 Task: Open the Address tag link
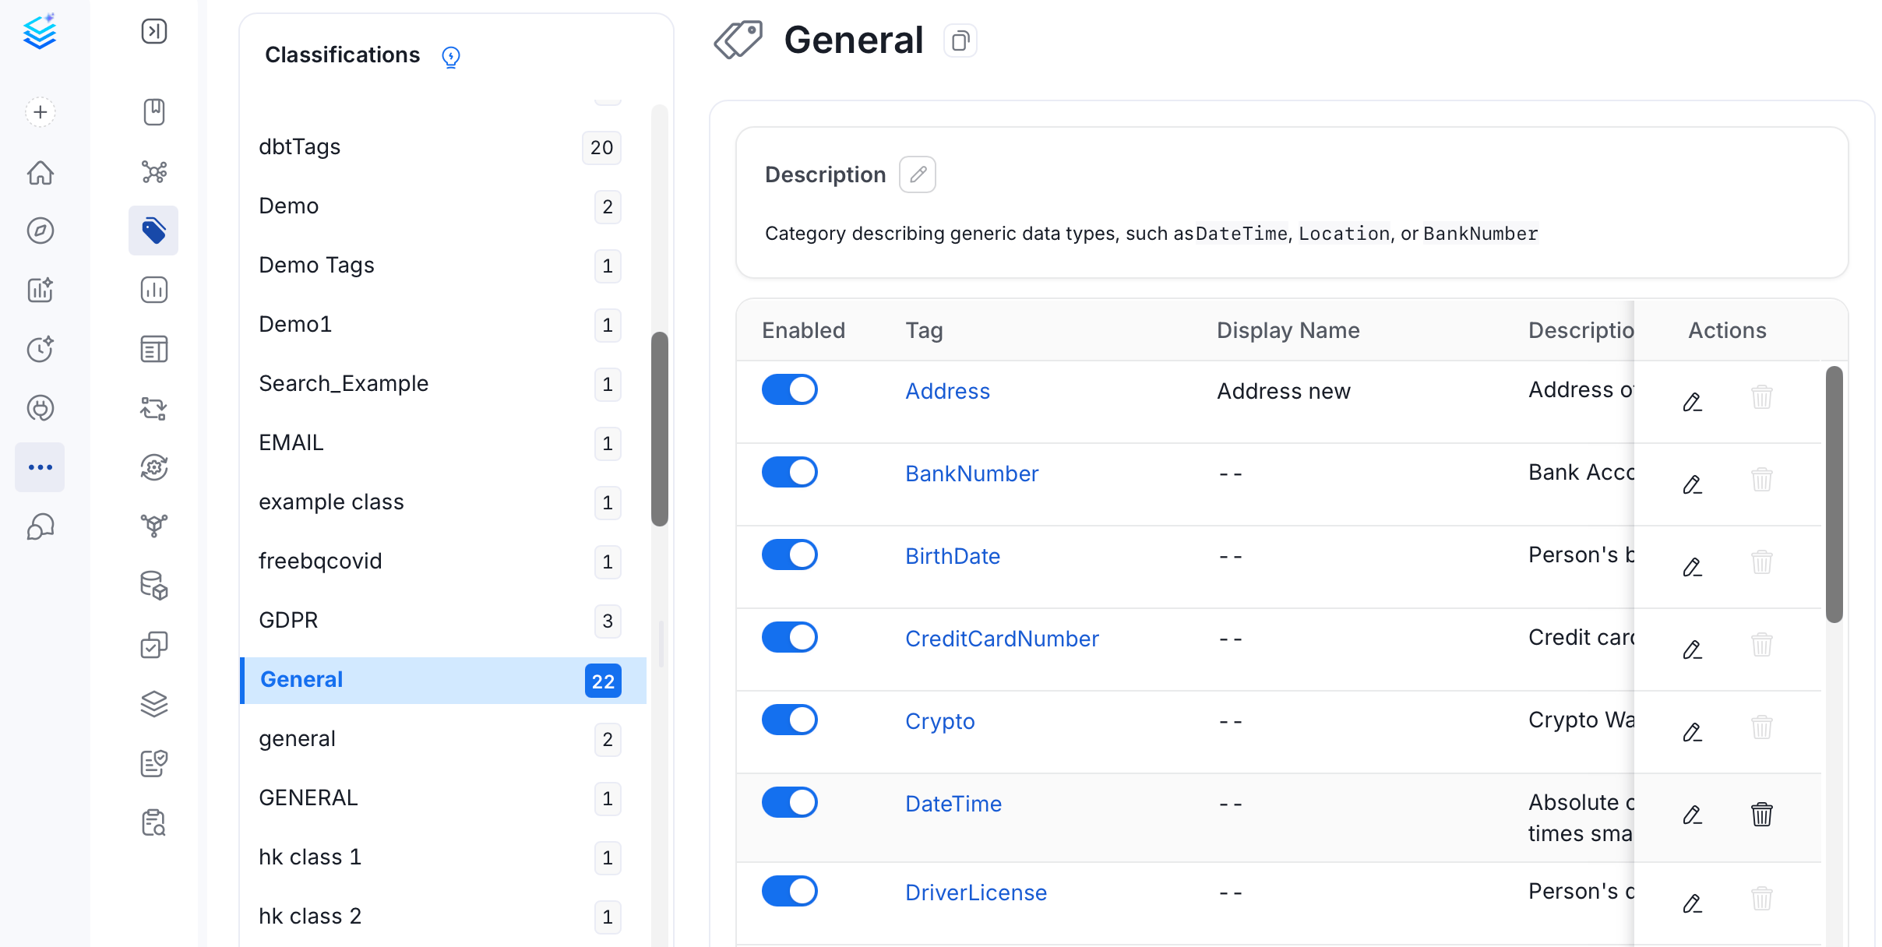tap(947, 391)
